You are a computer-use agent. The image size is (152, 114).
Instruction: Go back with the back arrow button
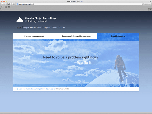coord(2,4)
